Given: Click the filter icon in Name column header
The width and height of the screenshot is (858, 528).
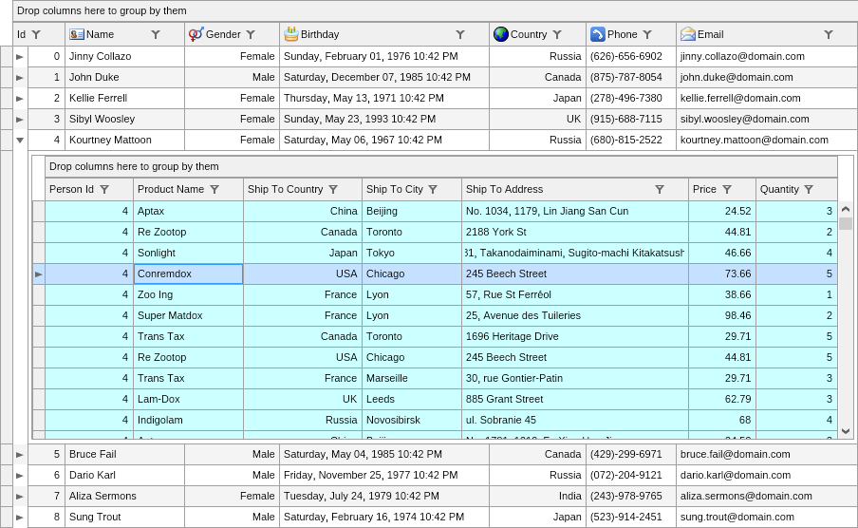Looking at the screenshot, I should (156, 34).
